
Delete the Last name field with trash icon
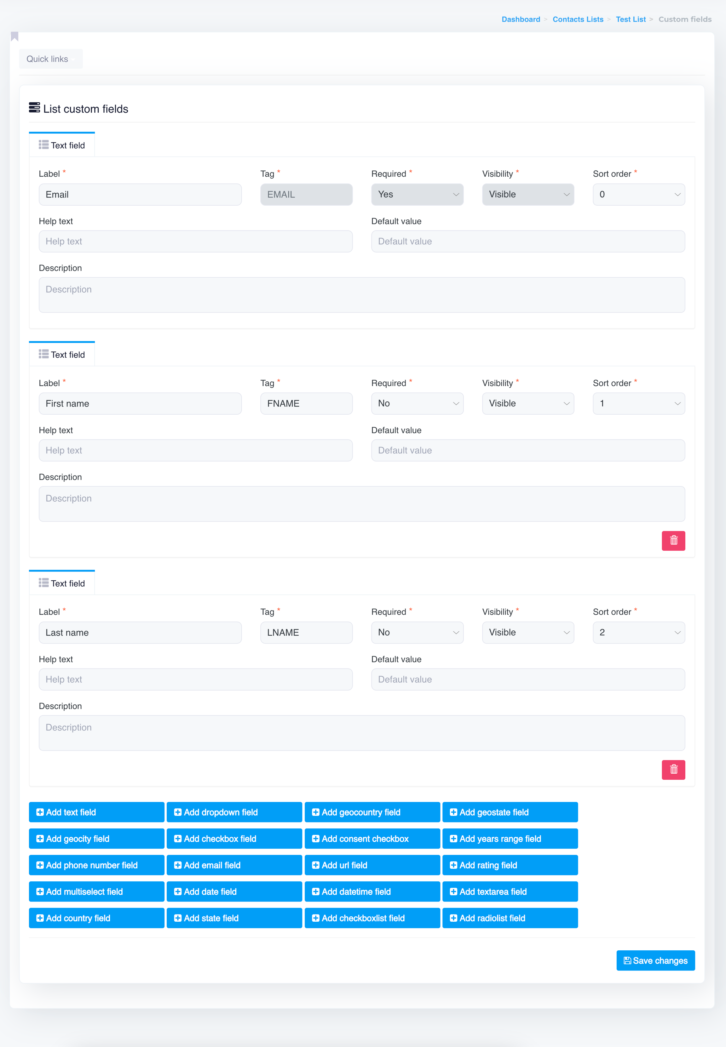[x=673, y=769]
